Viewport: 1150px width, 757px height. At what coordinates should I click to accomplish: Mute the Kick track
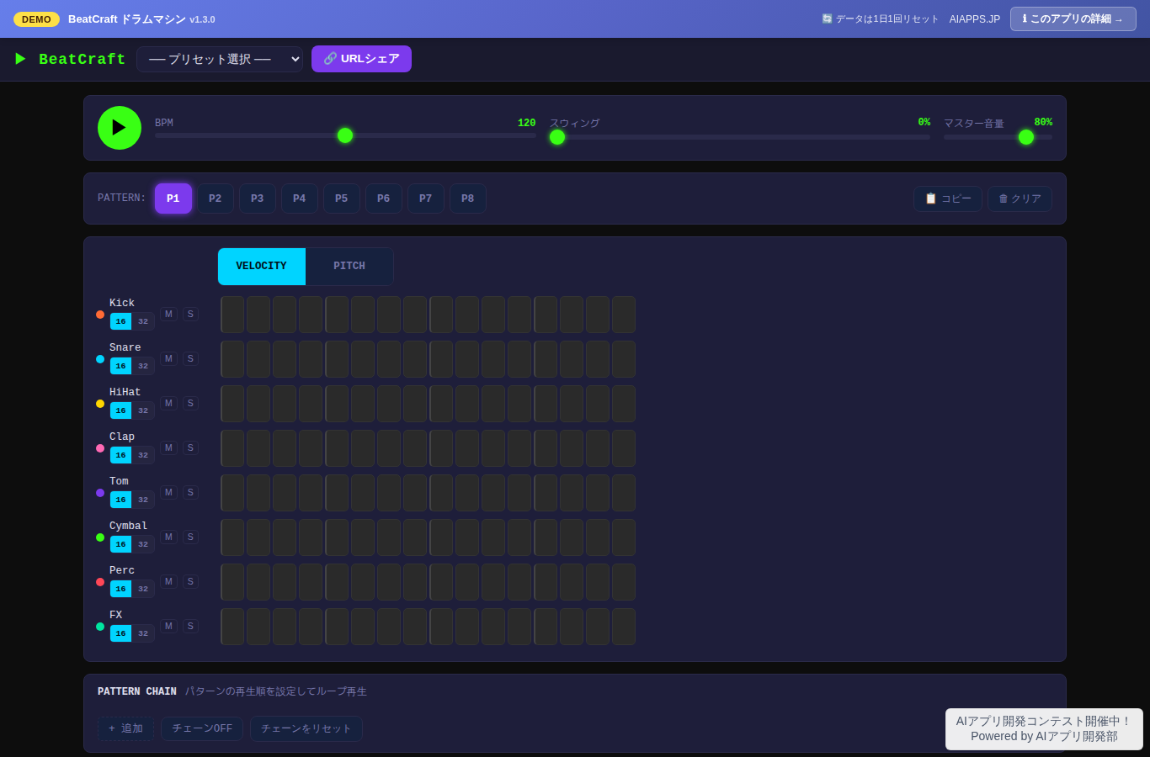tap(168, 314)
